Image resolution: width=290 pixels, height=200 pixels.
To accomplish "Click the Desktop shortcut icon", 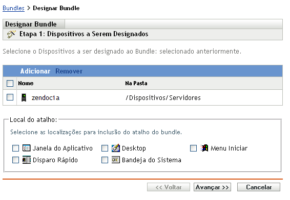I will click(116, 148).
